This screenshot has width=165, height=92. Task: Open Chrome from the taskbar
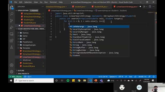pos(79,80)
